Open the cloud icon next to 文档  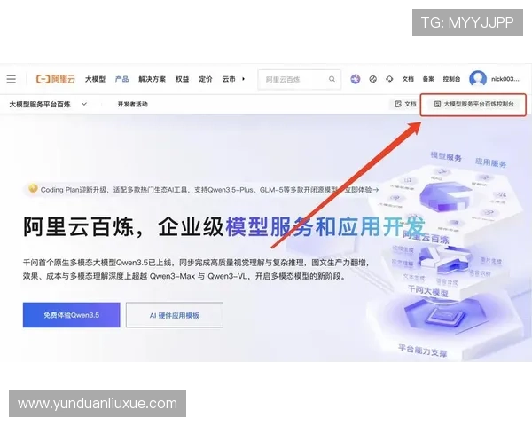pyautogui.click(x=389, y=79)
